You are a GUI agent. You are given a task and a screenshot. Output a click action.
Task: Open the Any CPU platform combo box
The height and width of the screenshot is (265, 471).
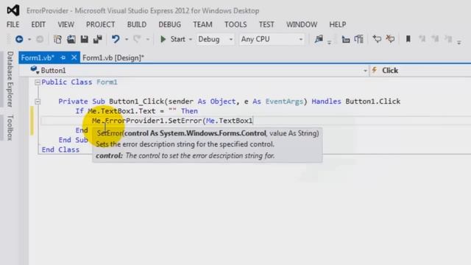pyautogui.click(x=272, y=39)
